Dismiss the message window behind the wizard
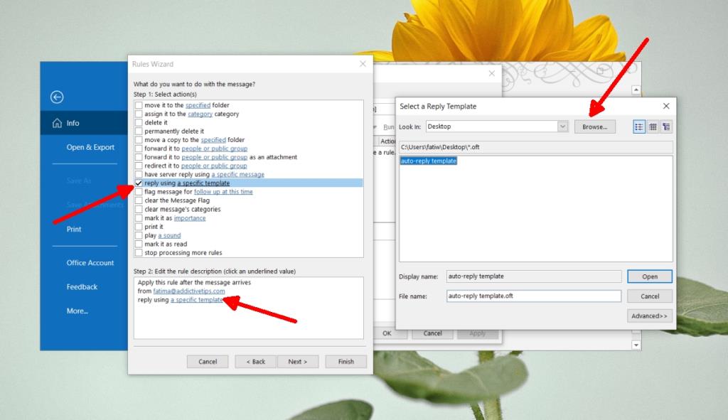The image size is (728, 420). pyautogui.click(x=491, y=73)
